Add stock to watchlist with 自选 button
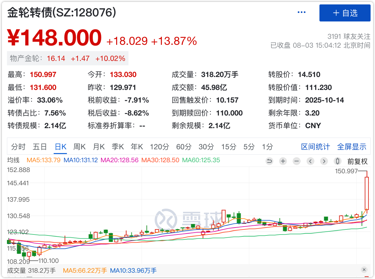Viewport: 375px width, 279px height. [x=345, y=13]
